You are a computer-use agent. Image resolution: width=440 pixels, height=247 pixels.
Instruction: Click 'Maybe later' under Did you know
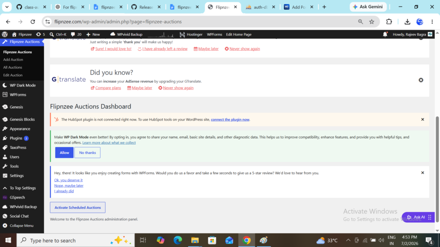(142, 88)
